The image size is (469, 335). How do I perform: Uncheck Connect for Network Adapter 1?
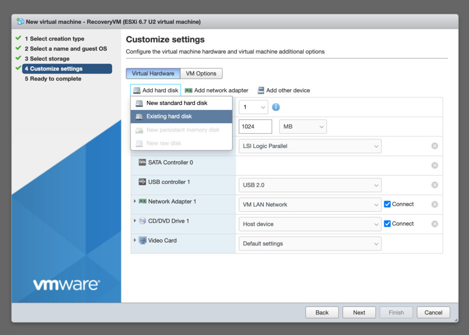(387, 204)
